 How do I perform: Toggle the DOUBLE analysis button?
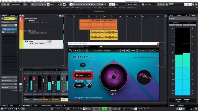tap(79, 85)
